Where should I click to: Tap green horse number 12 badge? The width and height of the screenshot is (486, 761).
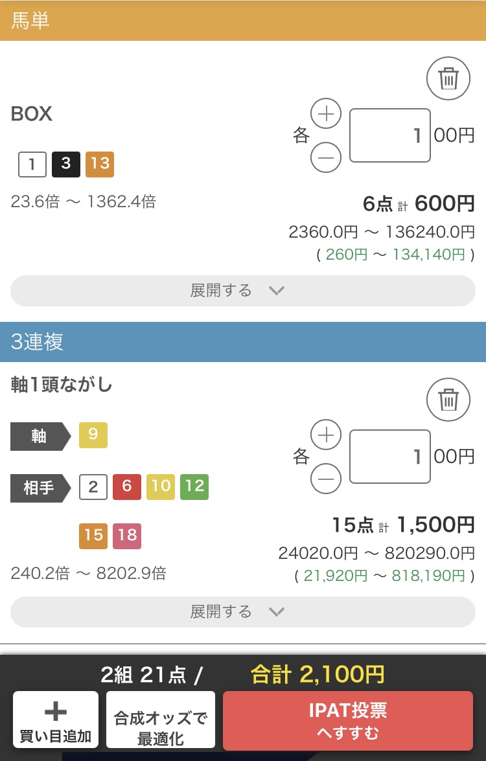[194, 487]
